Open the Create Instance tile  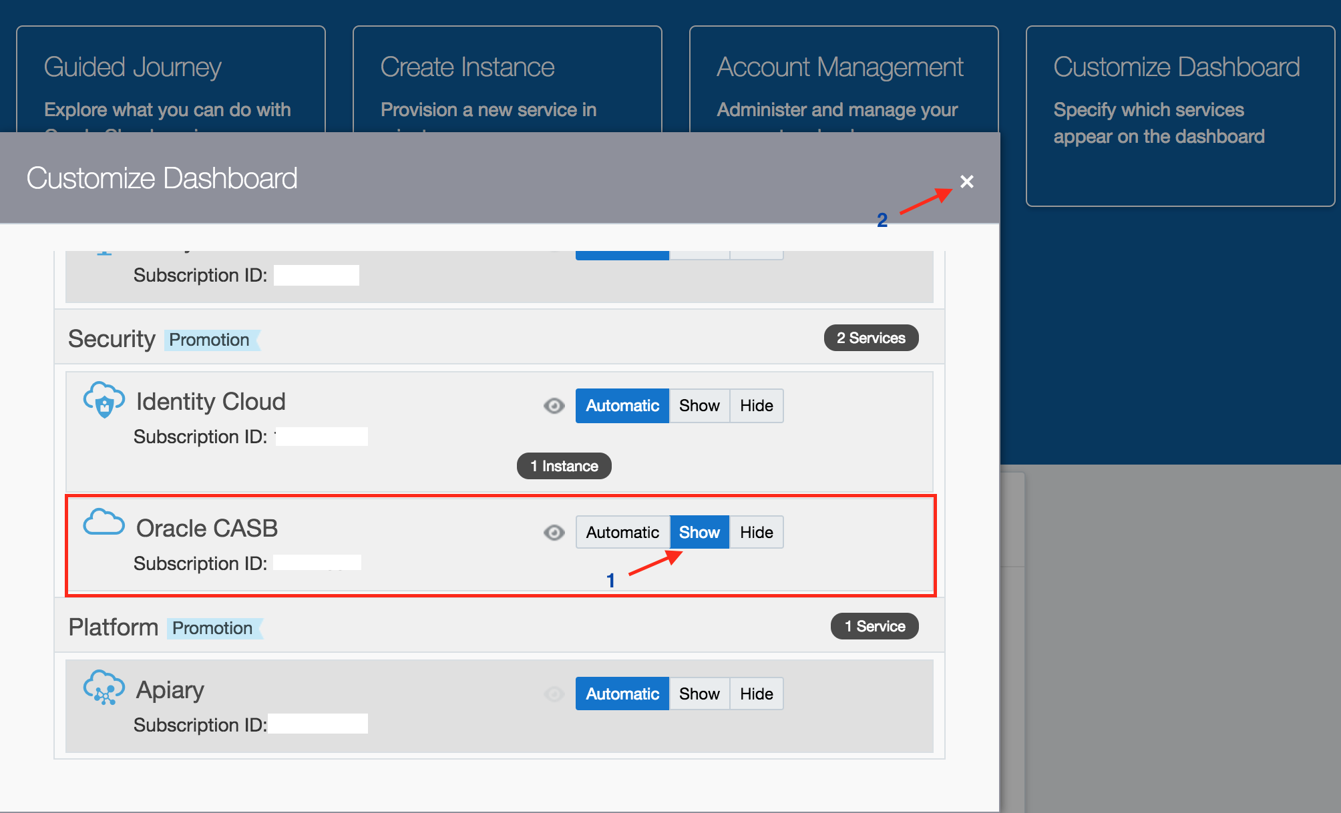(x=508, y=79)
